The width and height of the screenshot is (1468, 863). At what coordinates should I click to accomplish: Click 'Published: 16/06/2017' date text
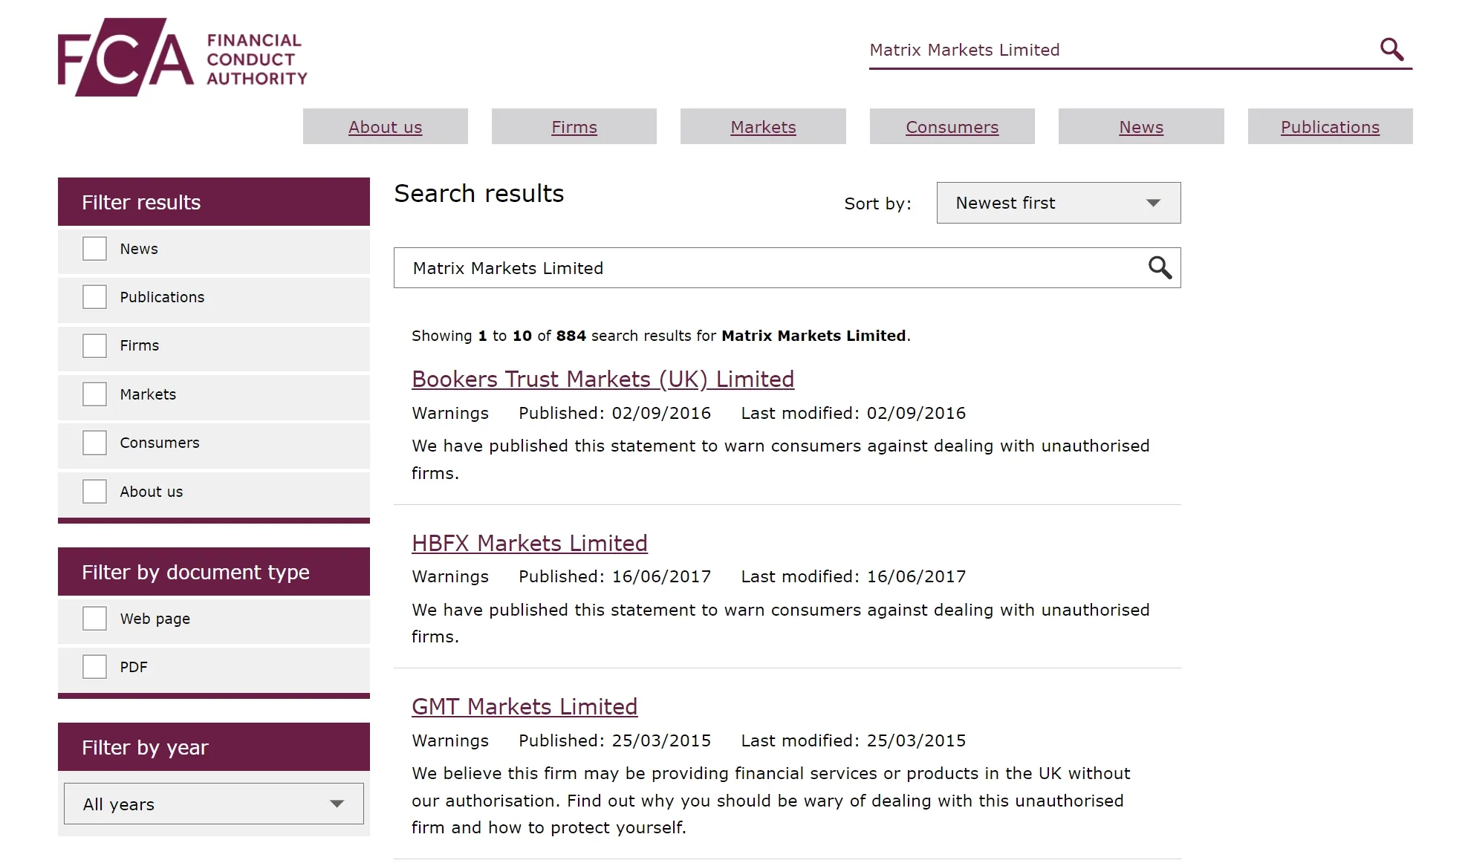pyautogui.click(x=614, y=576)
